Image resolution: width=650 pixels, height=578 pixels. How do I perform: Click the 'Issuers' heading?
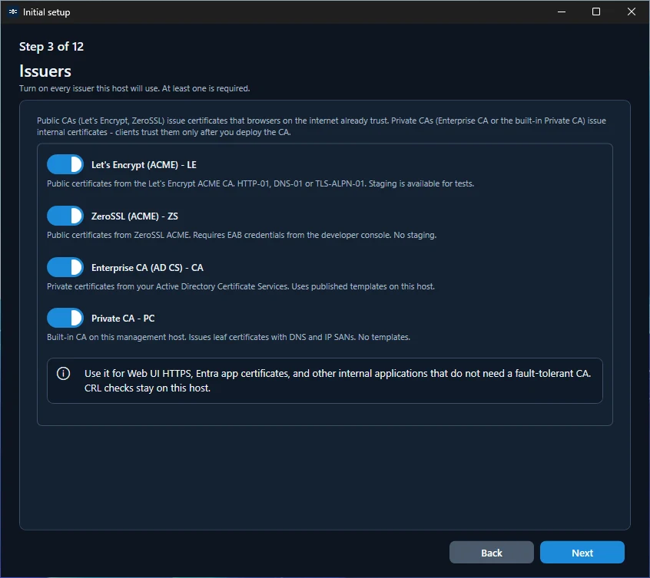[45, 71]
